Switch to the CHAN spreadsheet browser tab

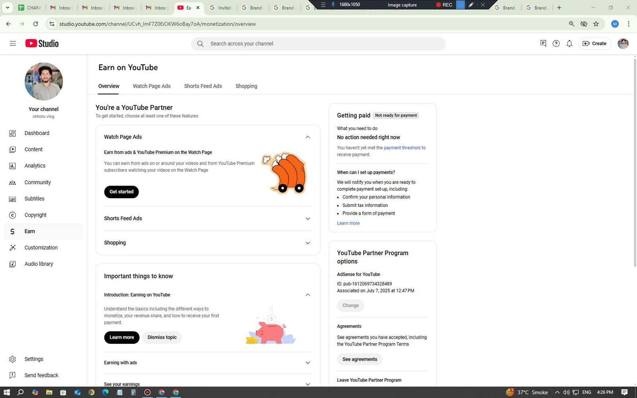(x=30, y=8)
